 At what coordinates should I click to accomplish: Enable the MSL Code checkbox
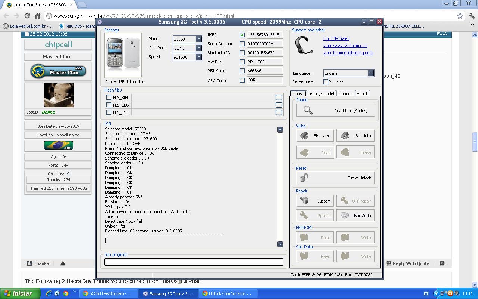[x=242, y=71]
